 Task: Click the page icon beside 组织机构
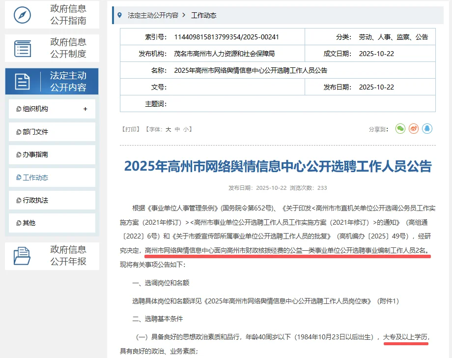pos(19,109)
